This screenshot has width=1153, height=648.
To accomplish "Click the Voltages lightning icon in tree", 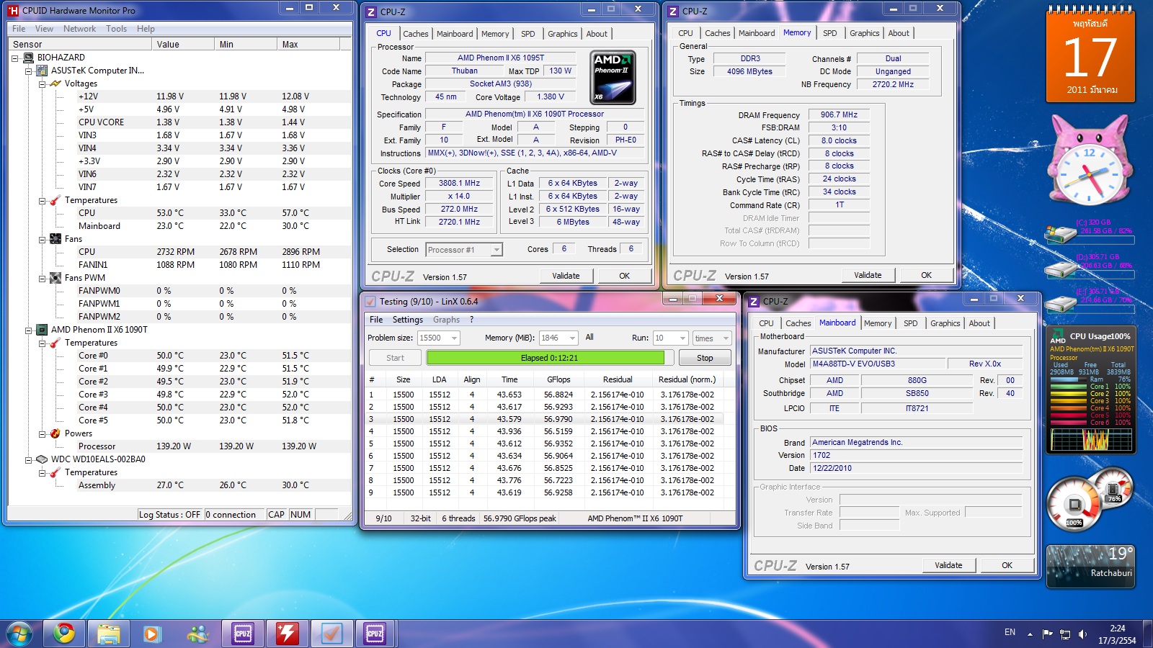I will coord(55,84).
